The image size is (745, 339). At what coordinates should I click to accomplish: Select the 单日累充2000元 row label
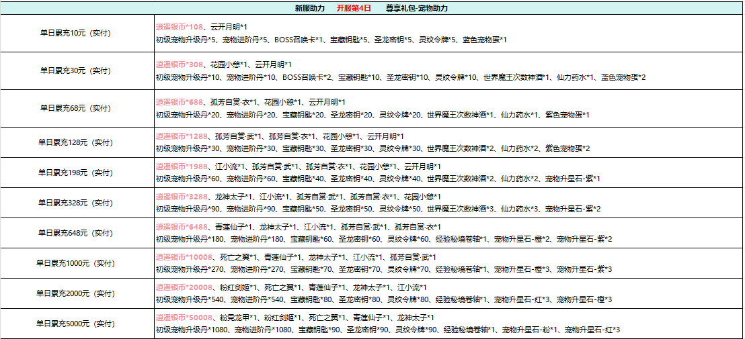[75, 293]
